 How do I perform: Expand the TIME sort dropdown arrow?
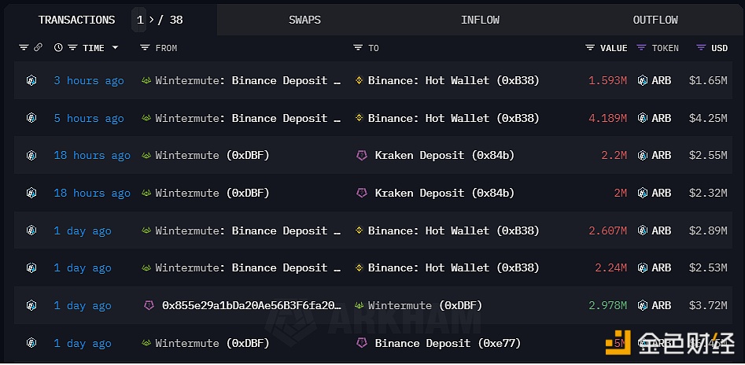[x=115, y=47]
